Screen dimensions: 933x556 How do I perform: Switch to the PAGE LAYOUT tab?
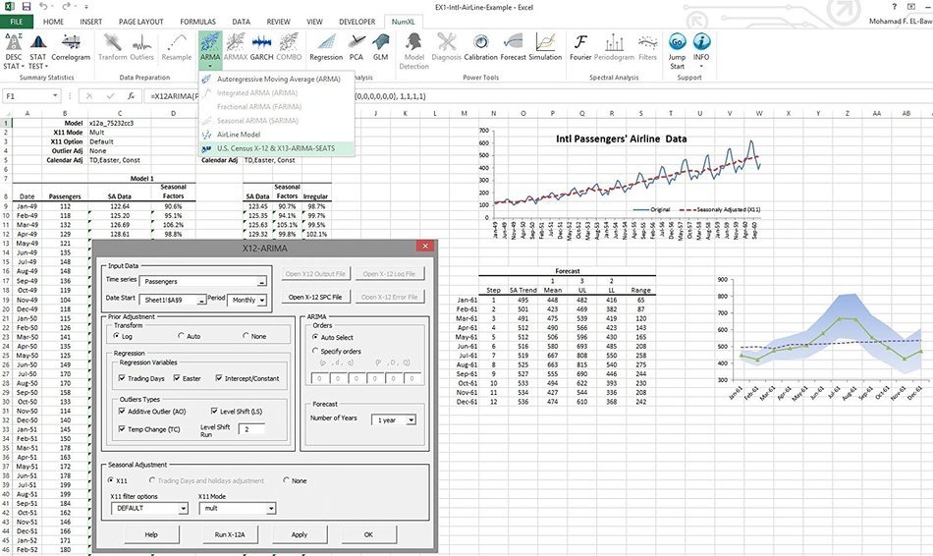click(141, 22)
